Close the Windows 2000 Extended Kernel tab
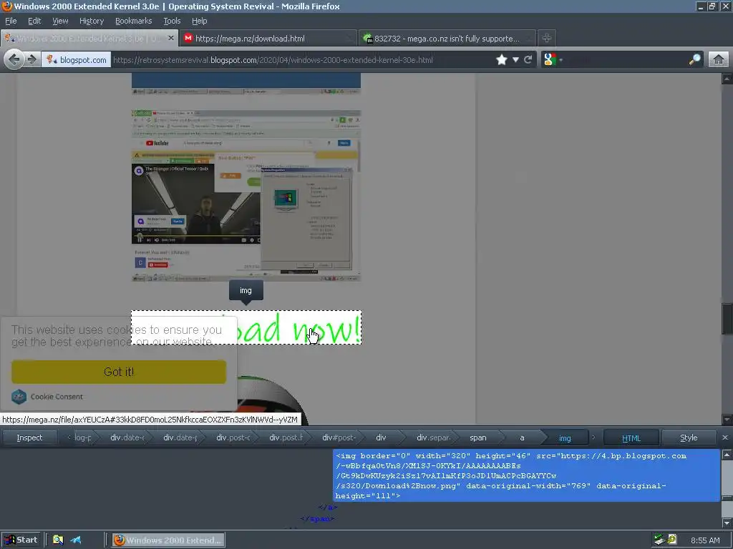733x549 pixels. click(x=171, y=38)
